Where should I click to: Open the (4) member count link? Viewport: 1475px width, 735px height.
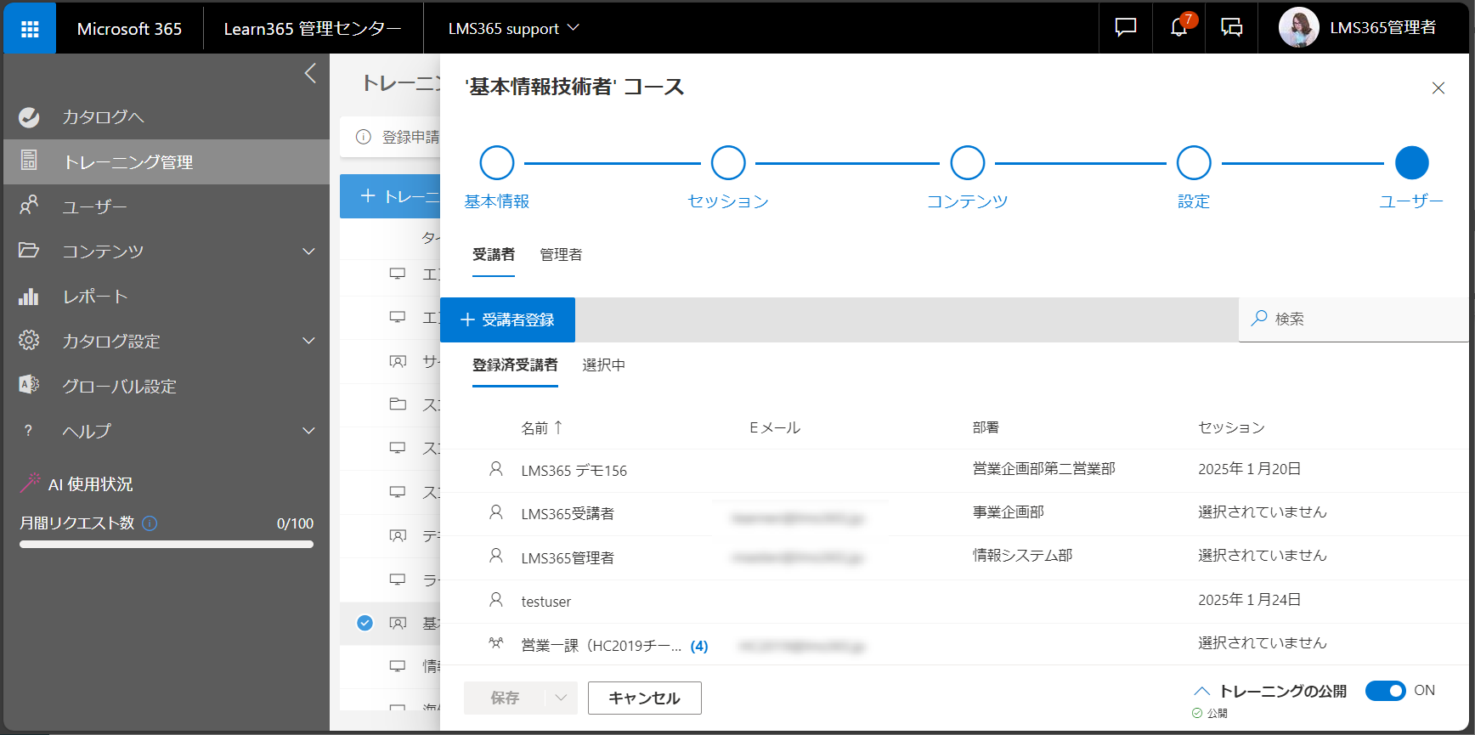tap(699, 646)
